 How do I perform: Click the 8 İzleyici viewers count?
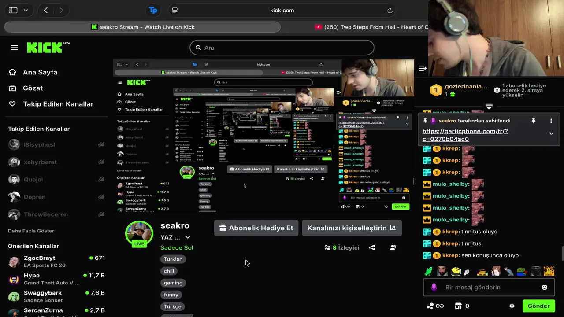click(x=342, y=247)
